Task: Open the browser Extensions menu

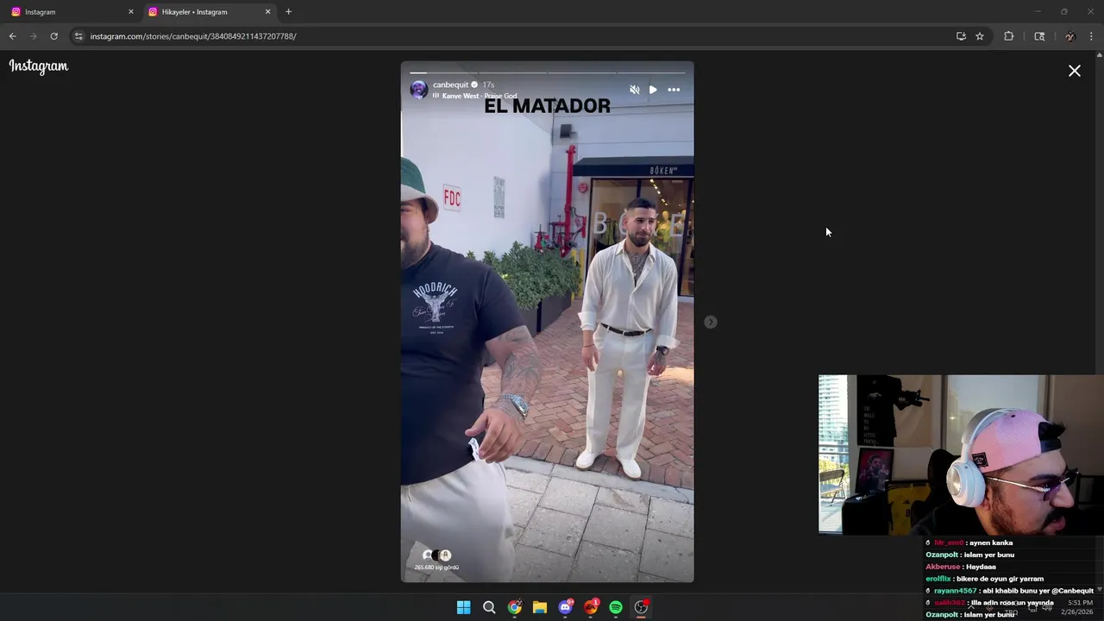Action: tap(1008, 36)
